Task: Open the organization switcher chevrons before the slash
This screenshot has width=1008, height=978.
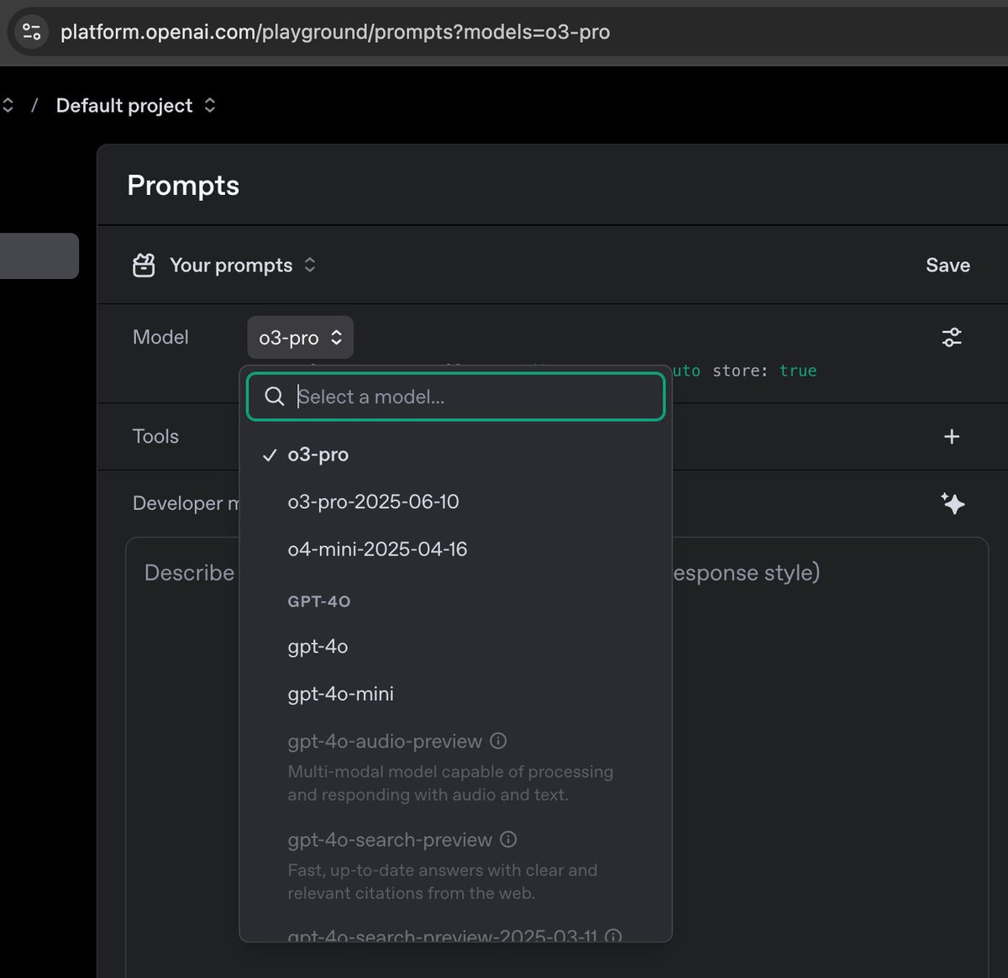Action: (x=8, y=105)
